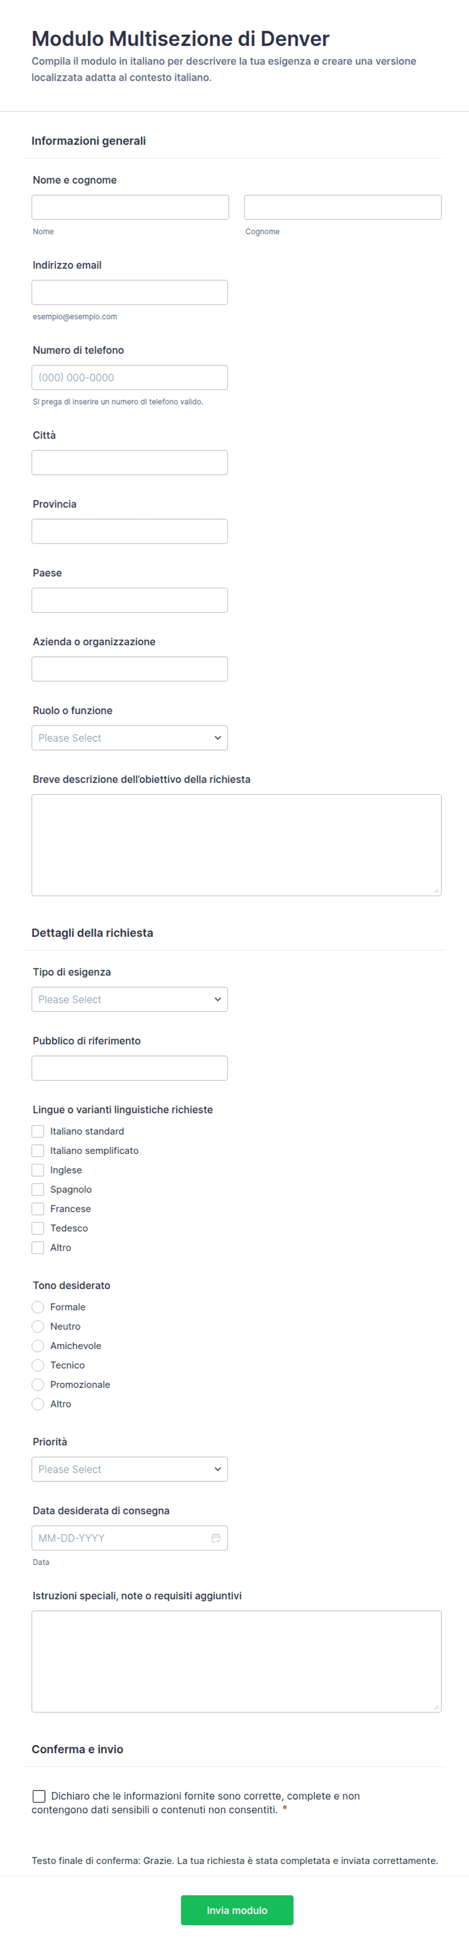
Task: Open the Priorità dropdown
Action: pos(129,1469)
